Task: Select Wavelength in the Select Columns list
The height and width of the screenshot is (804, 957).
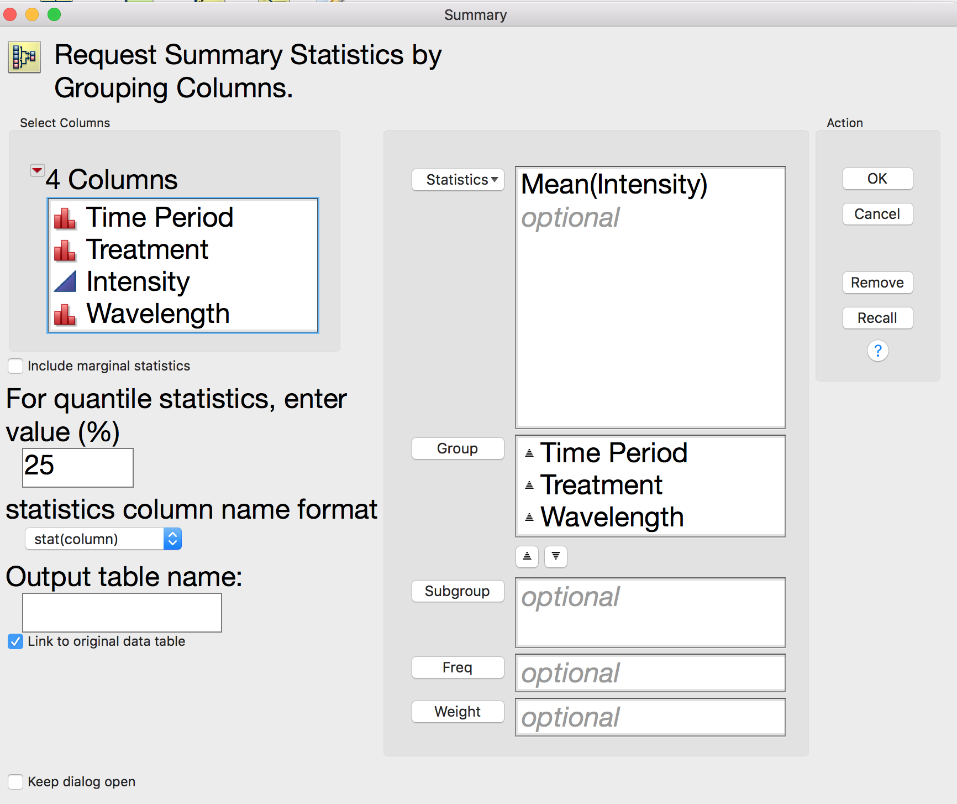Action: [x=158, y=314]
